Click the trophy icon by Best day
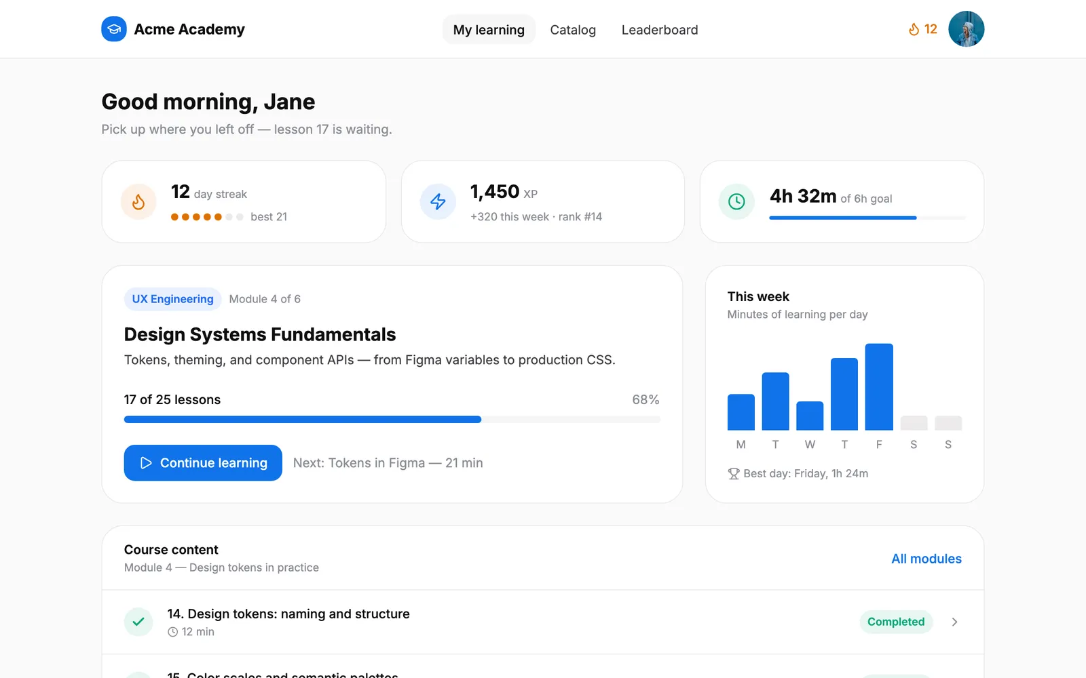The image size is (1086, 678). pos(734,474)
